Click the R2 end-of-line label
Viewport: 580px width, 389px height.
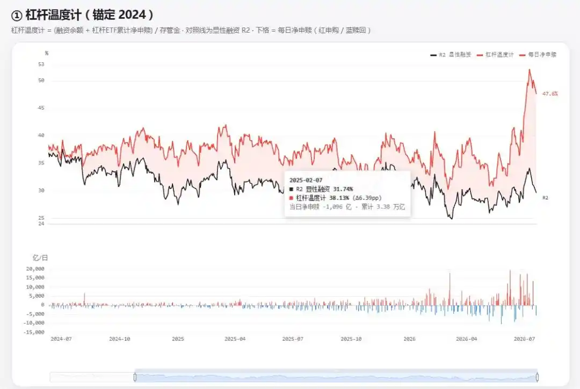tap(545, 198)
